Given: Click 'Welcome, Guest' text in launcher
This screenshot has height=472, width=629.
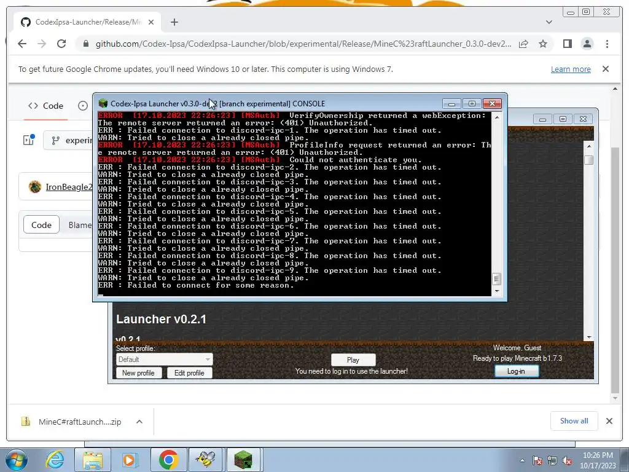Looking at the screenshot, I should [517, 348].
